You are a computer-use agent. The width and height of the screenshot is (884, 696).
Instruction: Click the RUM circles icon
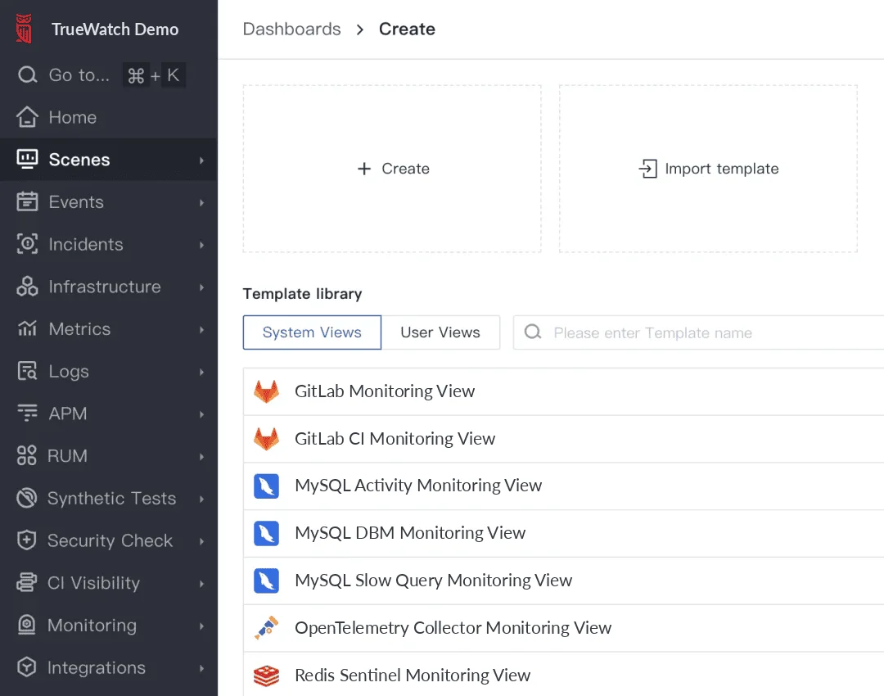[x=26, y=455]
